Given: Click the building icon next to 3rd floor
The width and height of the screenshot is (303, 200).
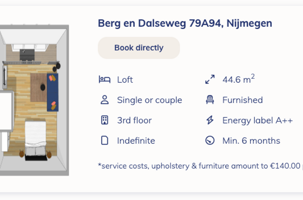Looking at the screenshot, I should pyautogui.click(x=105, y=120).
